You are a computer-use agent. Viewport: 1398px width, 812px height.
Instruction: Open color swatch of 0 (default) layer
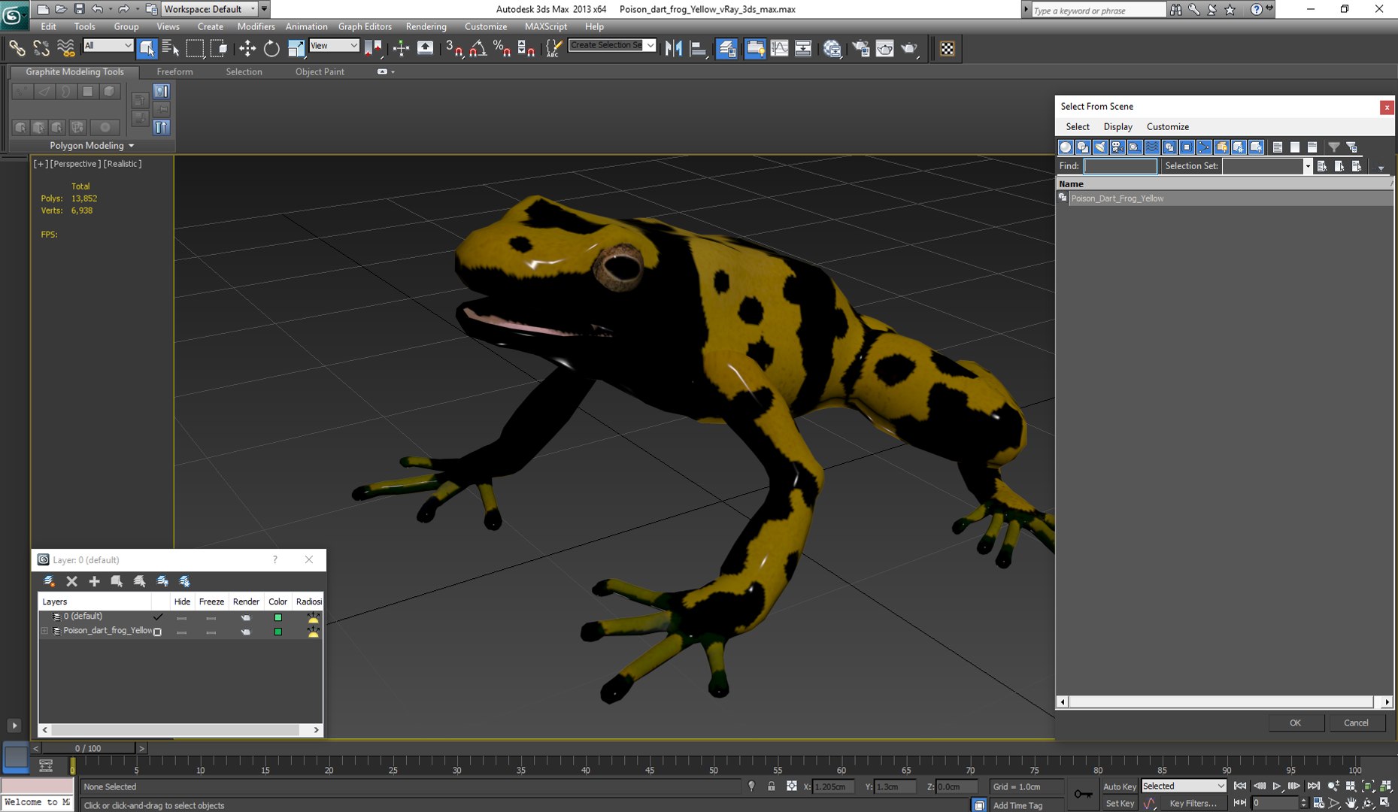[x=277, y=617]
